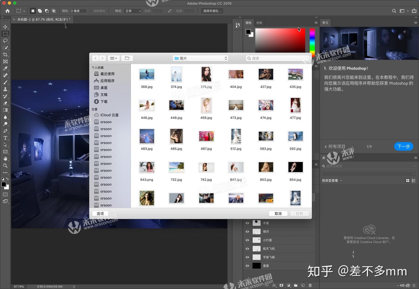Expand the 按类型查看 view dropdown
Viewport: 419px width, 289px height.
coord(332,181)
